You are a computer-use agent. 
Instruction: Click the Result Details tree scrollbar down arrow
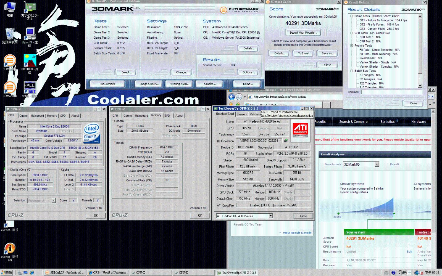(420, 86)
